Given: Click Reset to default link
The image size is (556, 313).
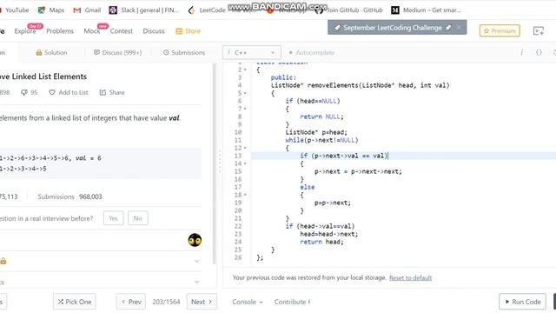Looking at the screenshot, I should tap(410, 278).
